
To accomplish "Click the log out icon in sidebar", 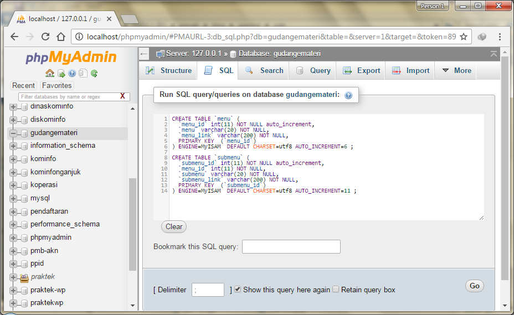I will (61, 74).
